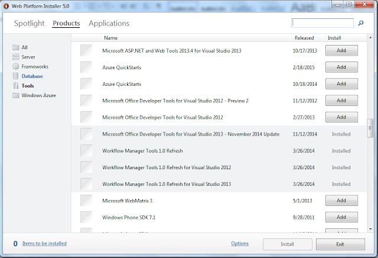Image resolution: width=378 pixels, height=258 pixels.
Task: Click thumbnail for ASP.NET and Web Tools 2013.4
Action: (86, 50)
